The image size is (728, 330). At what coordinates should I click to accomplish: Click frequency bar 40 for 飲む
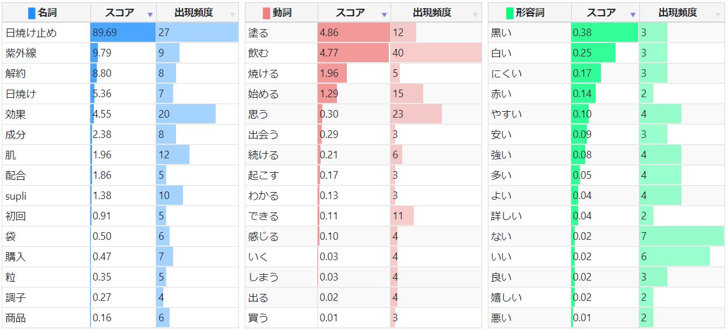coord(436,53)
